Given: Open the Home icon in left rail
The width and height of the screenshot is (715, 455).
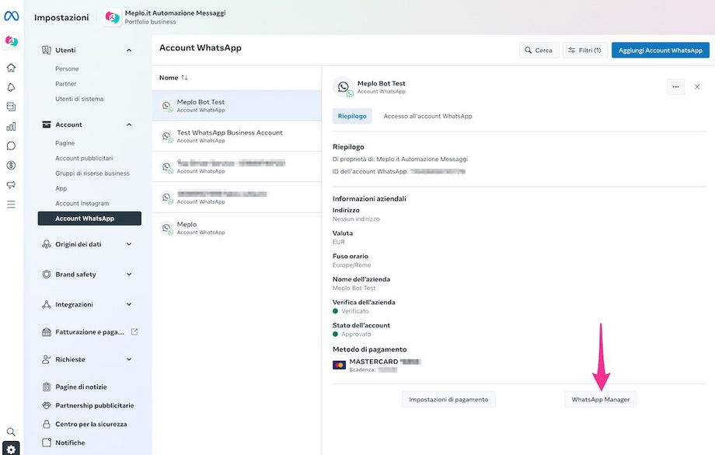Looking at the screenshot, I should [11, 68].
